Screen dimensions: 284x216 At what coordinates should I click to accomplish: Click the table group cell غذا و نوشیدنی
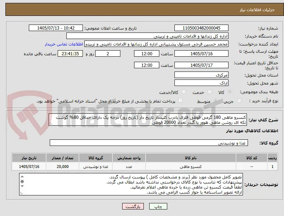pos(96,167)
